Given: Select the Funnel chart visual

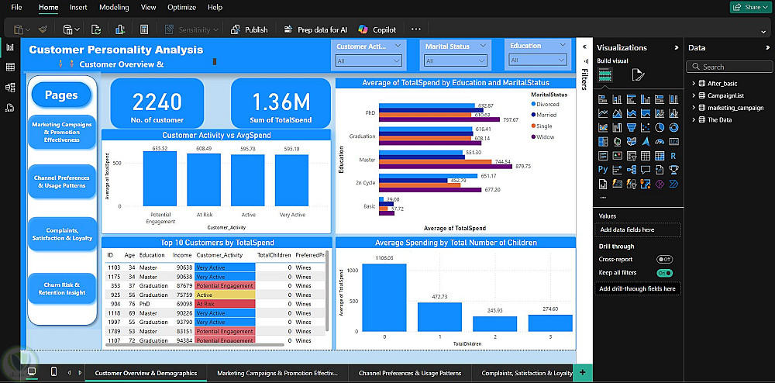Looking at the screenshot, I should coord(631,127).
